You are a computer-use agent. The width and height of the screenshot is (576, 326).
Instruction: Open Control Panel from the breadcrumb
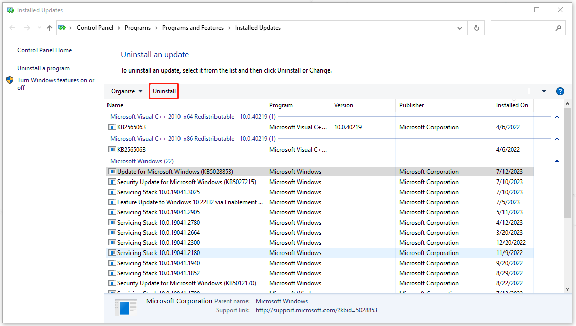tap(95, 28)
